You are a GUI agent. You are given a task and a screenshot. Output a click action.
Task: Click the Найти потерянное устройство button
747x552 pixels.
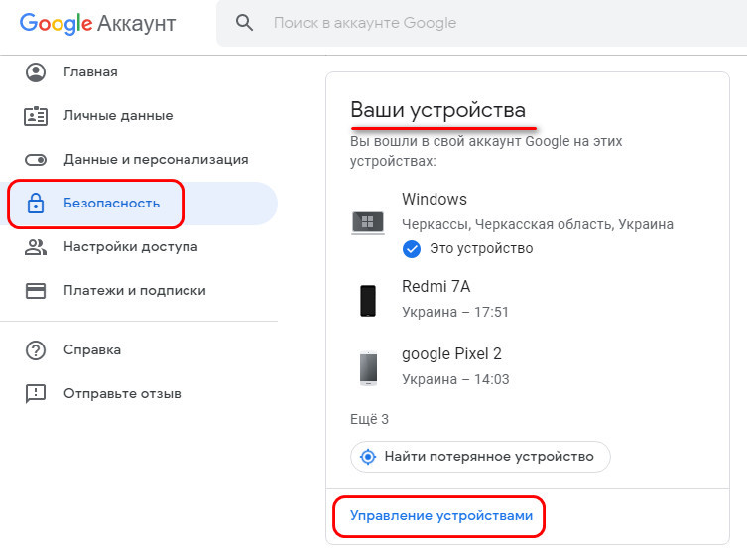tap(480, 457)
